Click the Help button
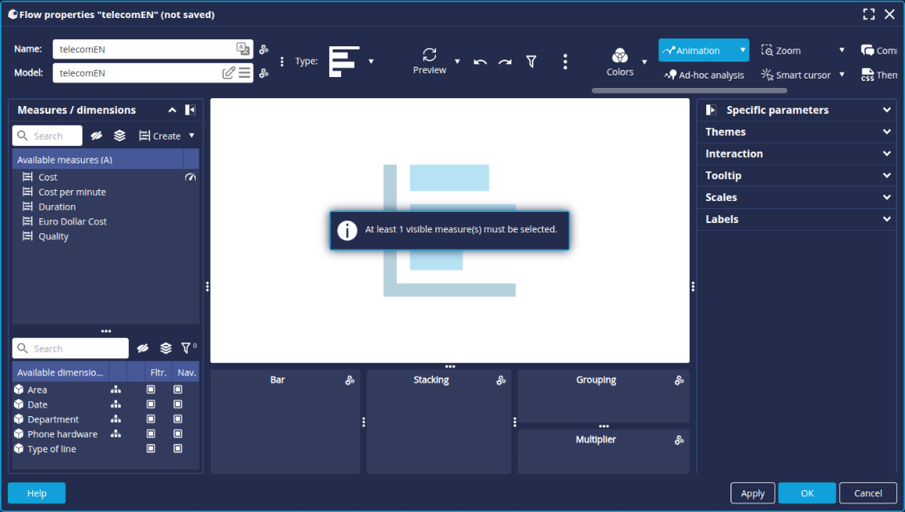Screen dimensions: 905x512 (x=37, y=493)
